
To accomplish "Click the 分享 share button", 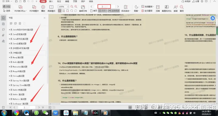I will pyautogui.click(x=196, y=2).
